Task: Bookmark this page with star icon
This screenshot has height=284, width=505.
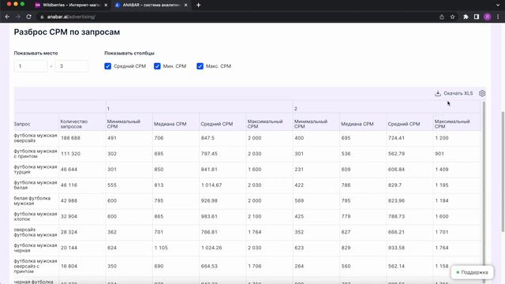Action: coord(452,17)
